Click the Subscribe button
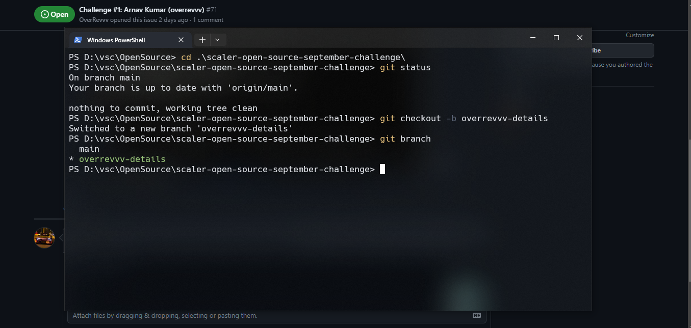The width and height of the screenshot is (691, 328). tap(627, 50)
